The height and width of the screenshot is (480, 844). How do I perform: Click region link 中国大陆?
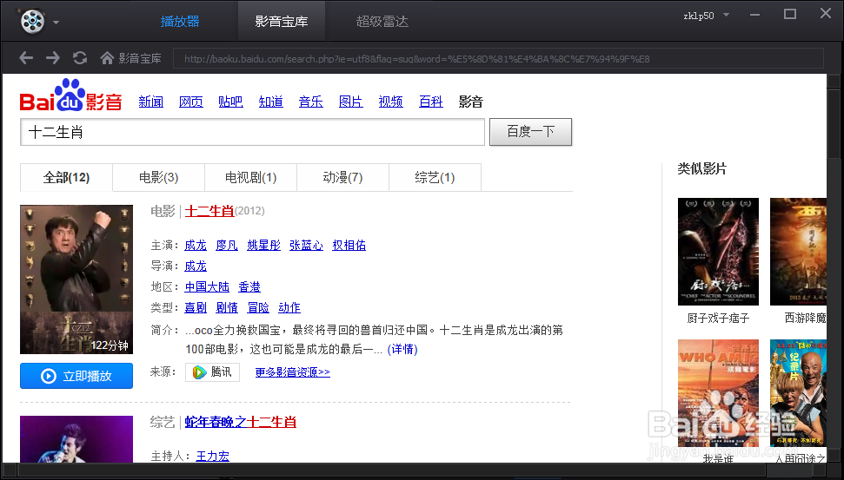coord(207,287)
